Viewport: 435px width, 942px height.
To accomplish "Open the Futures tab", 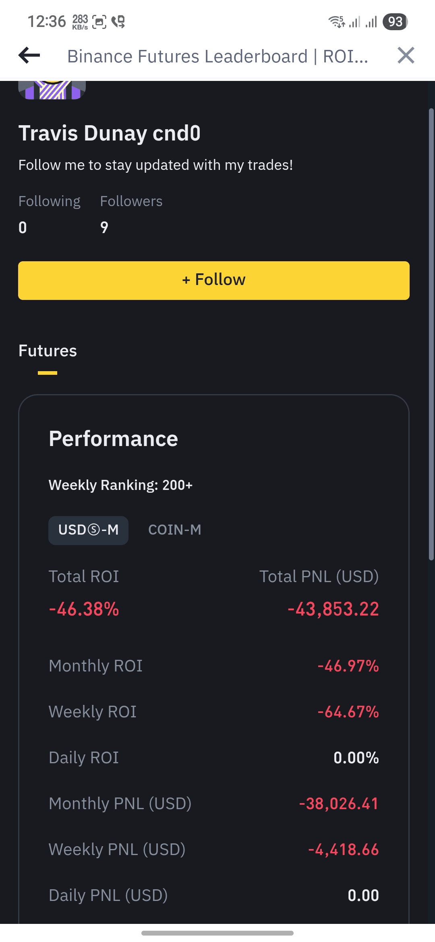I will pyautogui.click(x=48, y=351).
